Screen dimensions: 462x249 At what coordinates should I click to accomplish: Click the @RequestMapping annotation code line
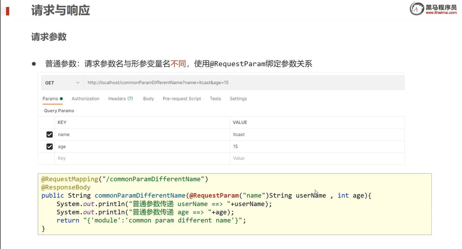(125, 179)
